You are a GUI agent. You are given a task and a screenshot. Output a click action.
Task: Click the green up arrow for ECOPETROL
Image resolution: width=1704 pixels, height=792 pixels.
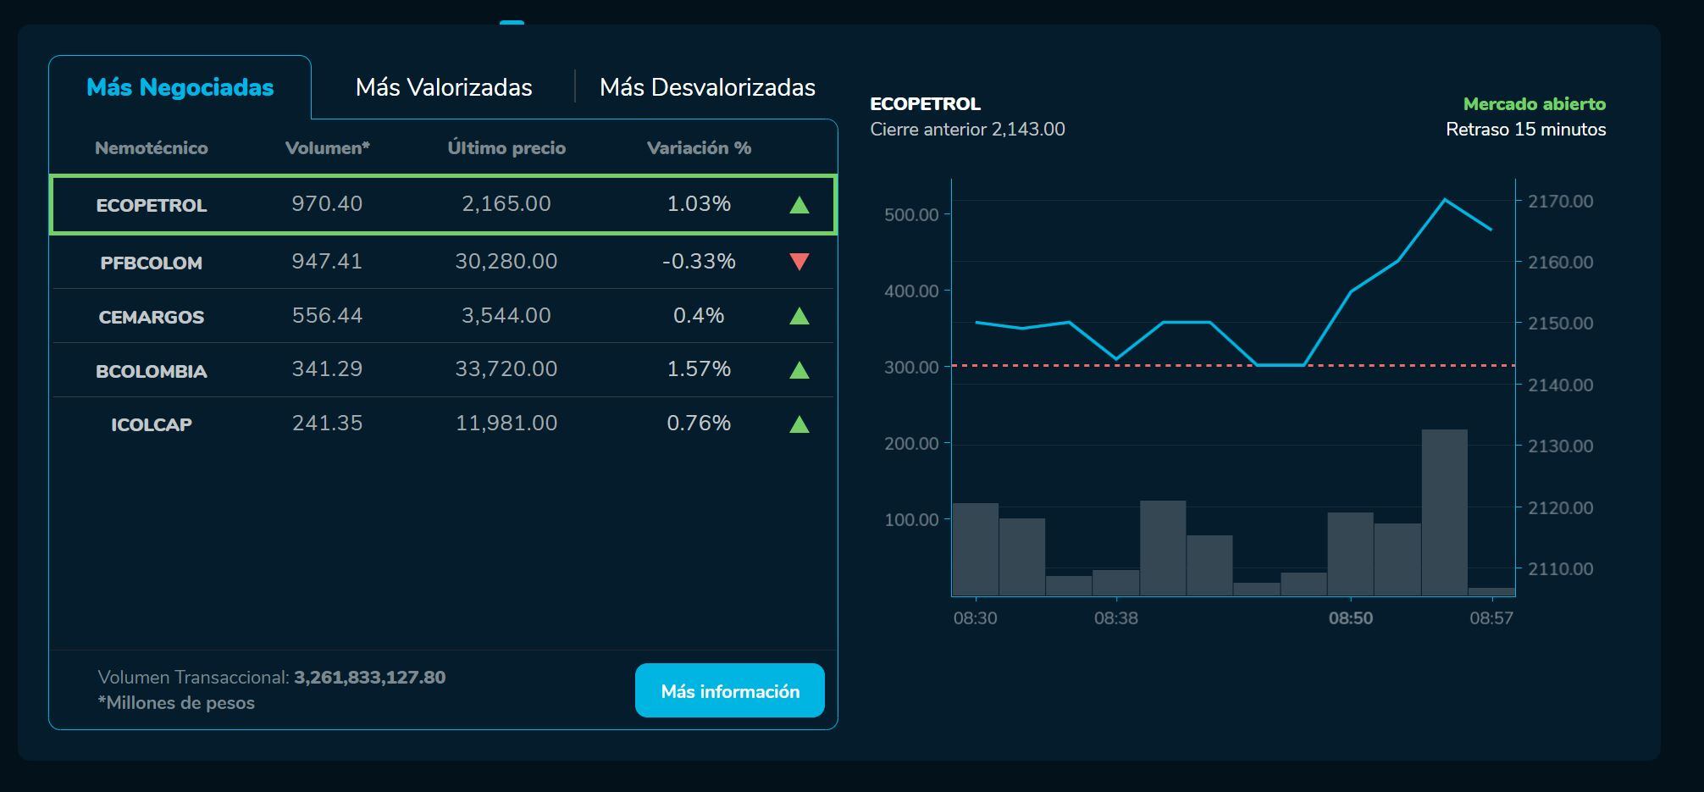coord(799,205)
